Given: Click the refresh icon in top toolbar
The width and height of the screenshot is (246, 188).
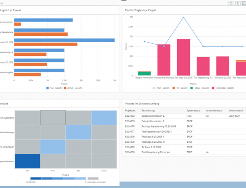Looking at the screenshot, I should pos(231,3).
